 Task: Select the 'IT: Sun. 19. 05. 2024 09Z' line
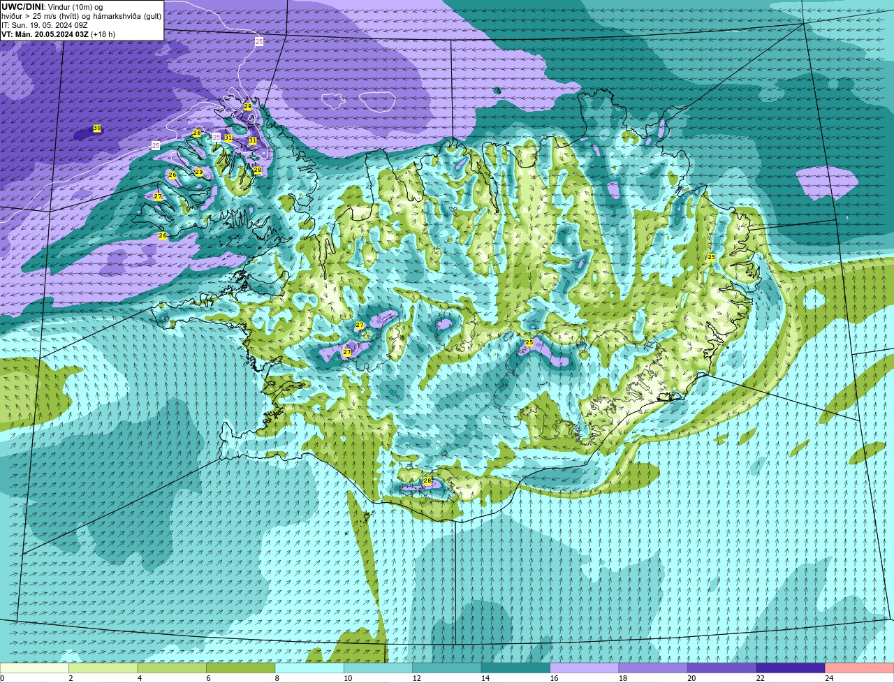pyautogui.click(x=45, y=25)
